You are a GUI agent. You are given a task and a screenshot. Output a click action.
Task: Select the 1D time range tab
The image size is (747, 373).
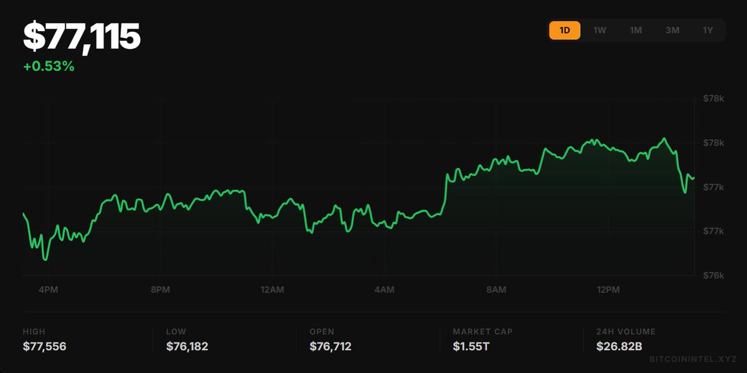point(565,30)
